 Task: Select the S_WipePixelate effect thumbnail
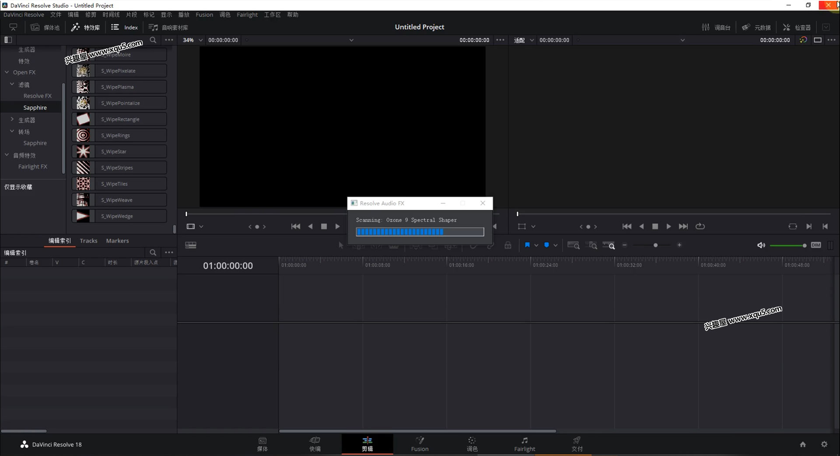[83, 71]
